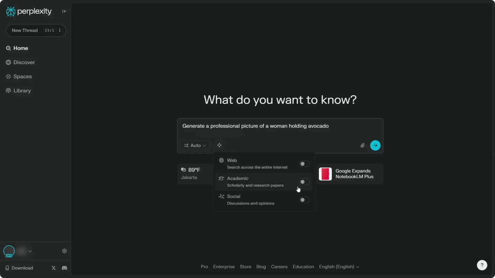Viewport: 495px width, 278px height.
Task: Expand the English language selector
Action: point(339,267)
